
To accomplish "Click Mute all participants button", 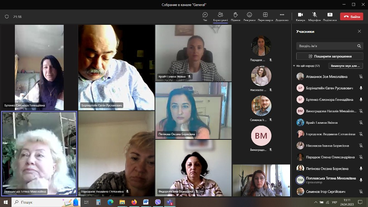I will tap(345, 66).
